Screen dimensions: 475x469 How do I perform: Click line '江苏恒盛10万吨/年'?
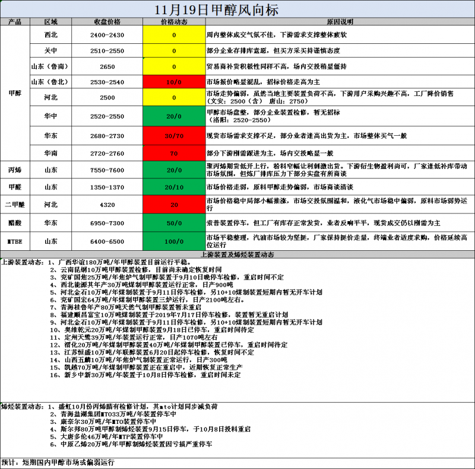coord(152,352)
